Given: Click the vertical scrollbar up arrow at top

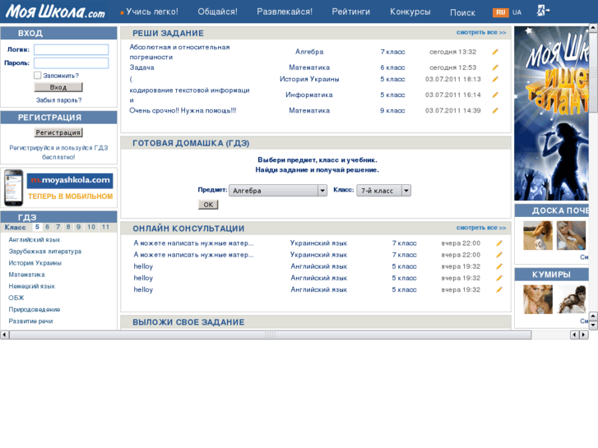Looking at the screenshot, I should (593, 27).
